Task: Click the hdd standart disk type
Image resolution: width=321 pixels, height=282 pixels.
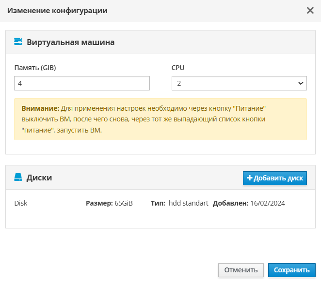Action: (x=188, y=203)
